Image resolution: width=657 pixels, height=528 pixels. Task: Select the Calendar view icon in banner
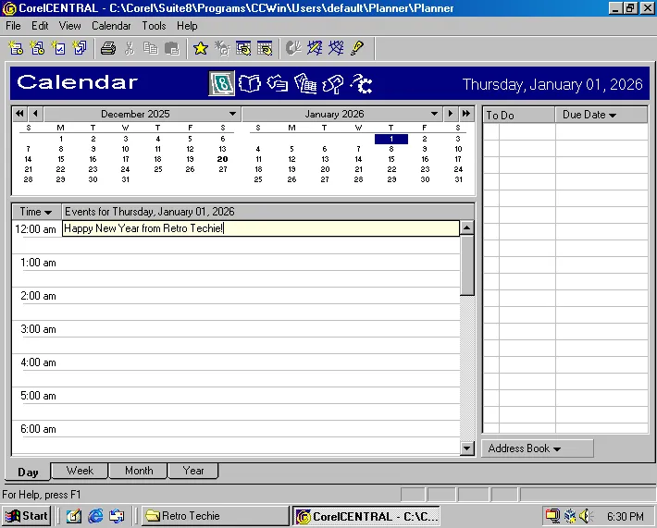coord(222,84)
